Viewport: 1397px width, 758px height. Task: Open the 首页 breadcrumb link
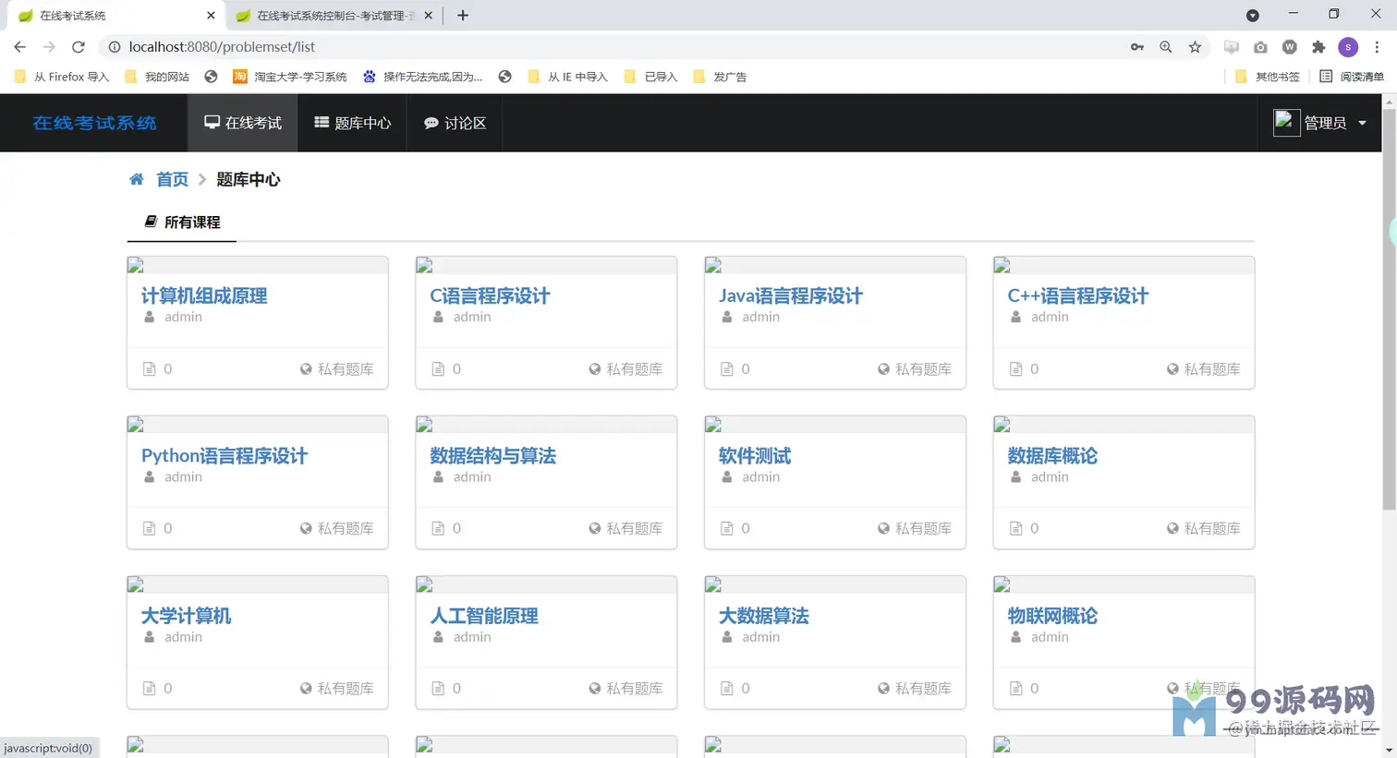(172, 179)
